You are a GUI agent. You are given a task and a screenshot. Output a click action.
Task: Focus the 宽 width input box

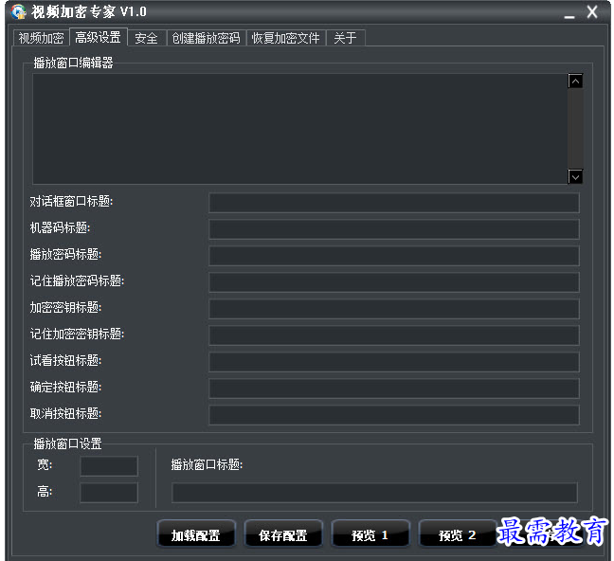click(x=109, y=466)
